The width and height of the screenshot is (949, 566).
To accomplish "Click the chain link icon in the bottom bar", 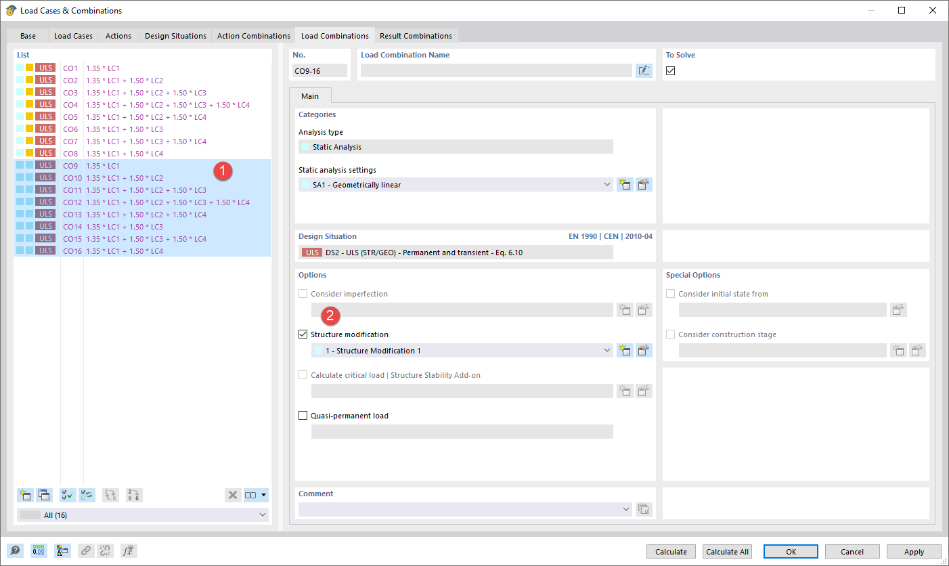I will point(85,551).
